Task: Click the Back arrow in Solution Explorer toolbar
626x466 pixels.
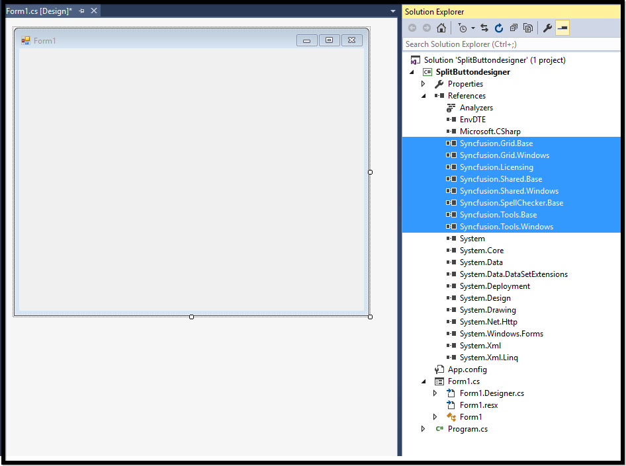Action: pyautogui.click(x=412, y=28)
